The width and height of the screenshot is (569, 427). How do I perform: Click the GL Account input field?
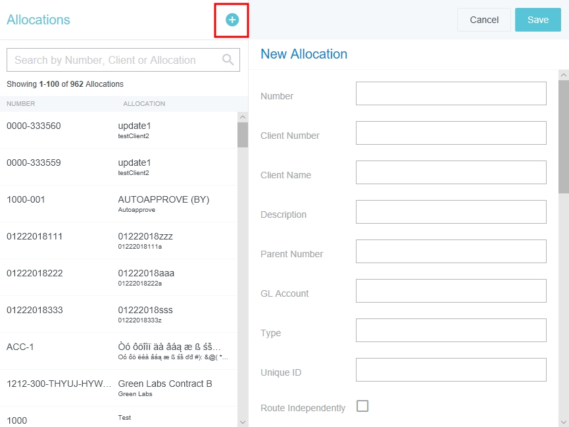451,291
